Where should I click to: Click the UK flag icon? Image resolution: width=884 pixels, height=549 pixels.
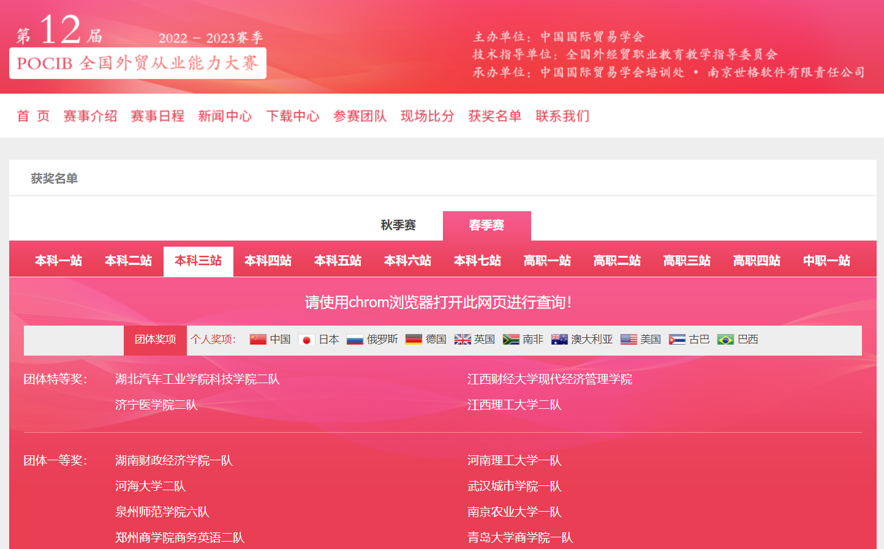coord(463,339)
